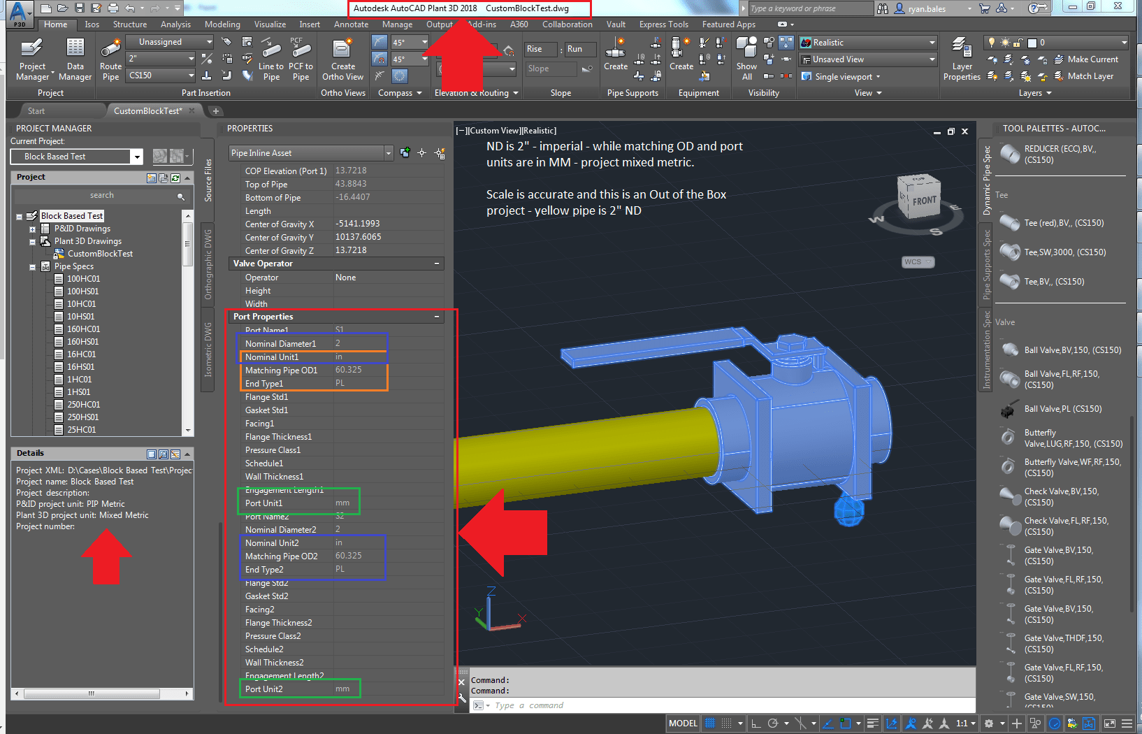Image resolution: width=1142 pixels, height=734 pixels.
Task: Launch the PCF to Pipe tool
Action: 301,59
